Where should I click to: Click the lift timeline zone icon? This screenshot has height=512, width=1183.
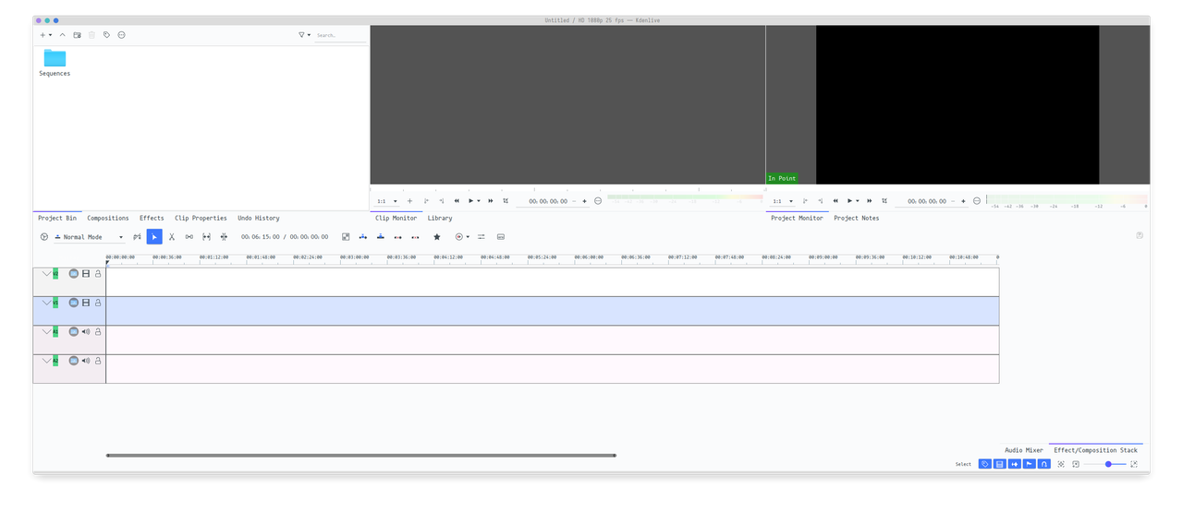[415, 237]
